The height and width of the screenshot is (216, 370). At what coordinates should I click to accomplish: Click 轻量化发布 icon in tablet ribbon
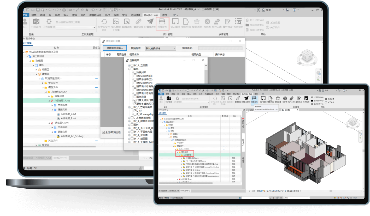pos(246,98)
